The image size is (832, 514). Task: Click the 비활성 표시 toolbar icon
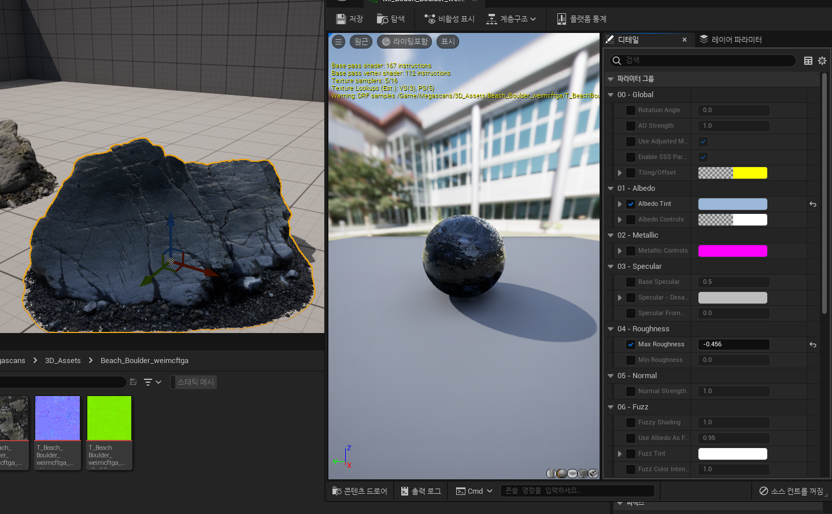pyautogui.click(x=430, y=19)
